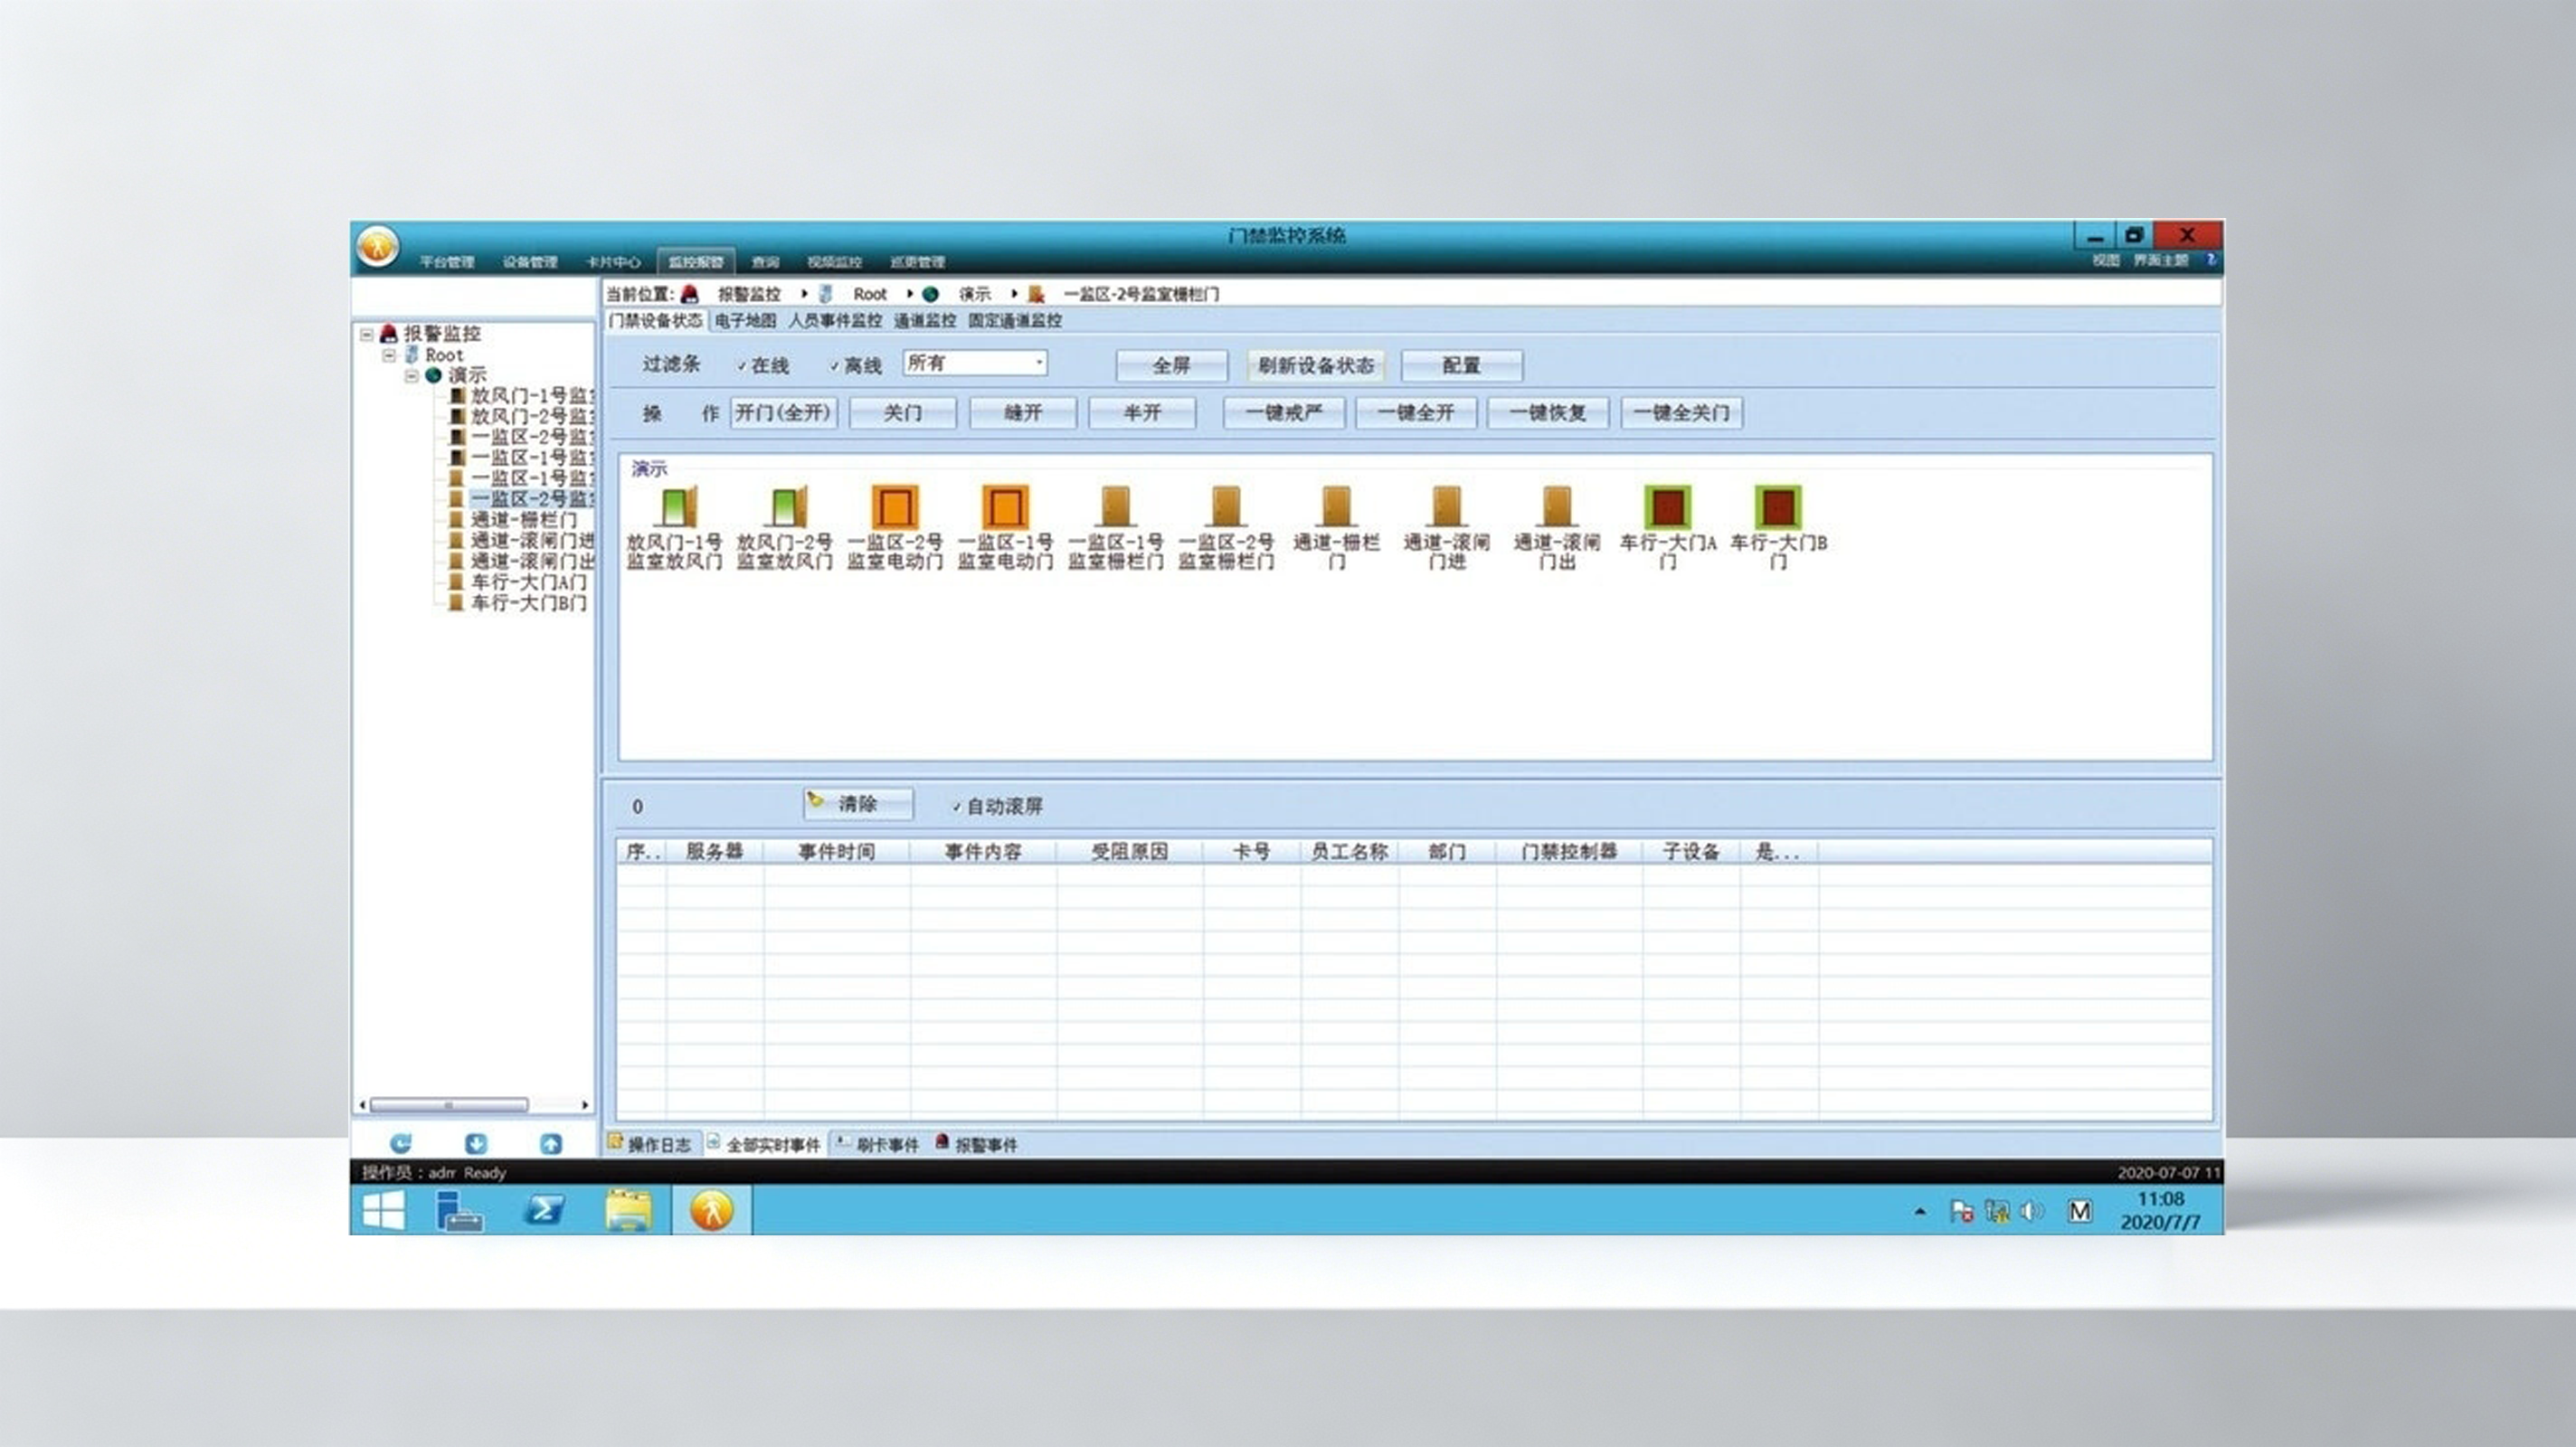Click the down arrow icon below the tree

point(476,1143)
